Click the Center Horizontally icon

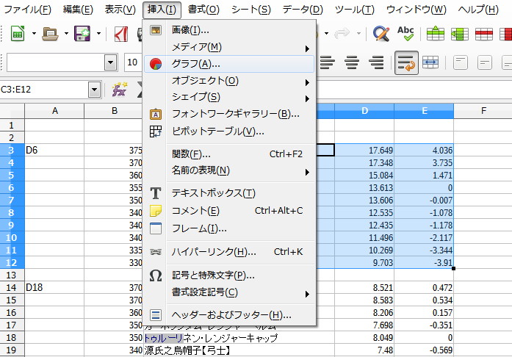[352, 62]
